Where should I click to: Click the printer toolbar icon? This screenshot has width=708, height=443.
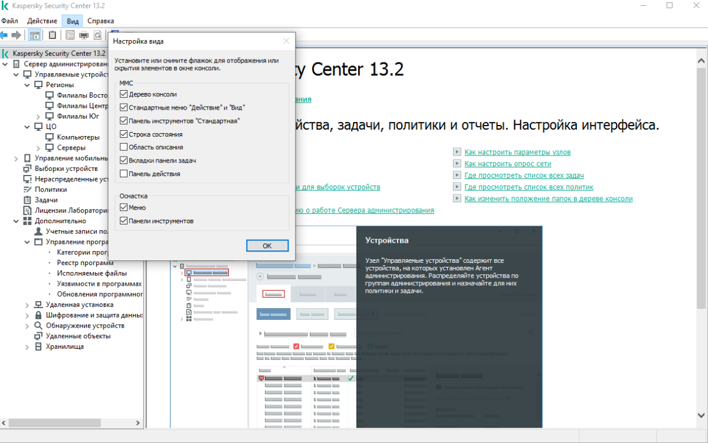[x=84, y=35]
